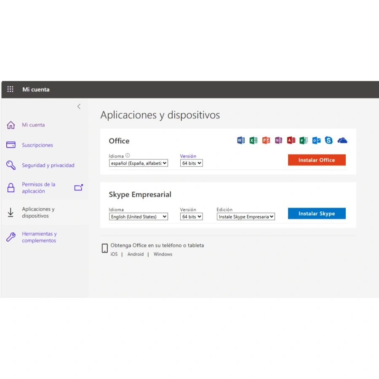The height and width of the screenshot is (379, 379).
Task: Click the OneDrive cloud icon
Action: tap(342, 140)
